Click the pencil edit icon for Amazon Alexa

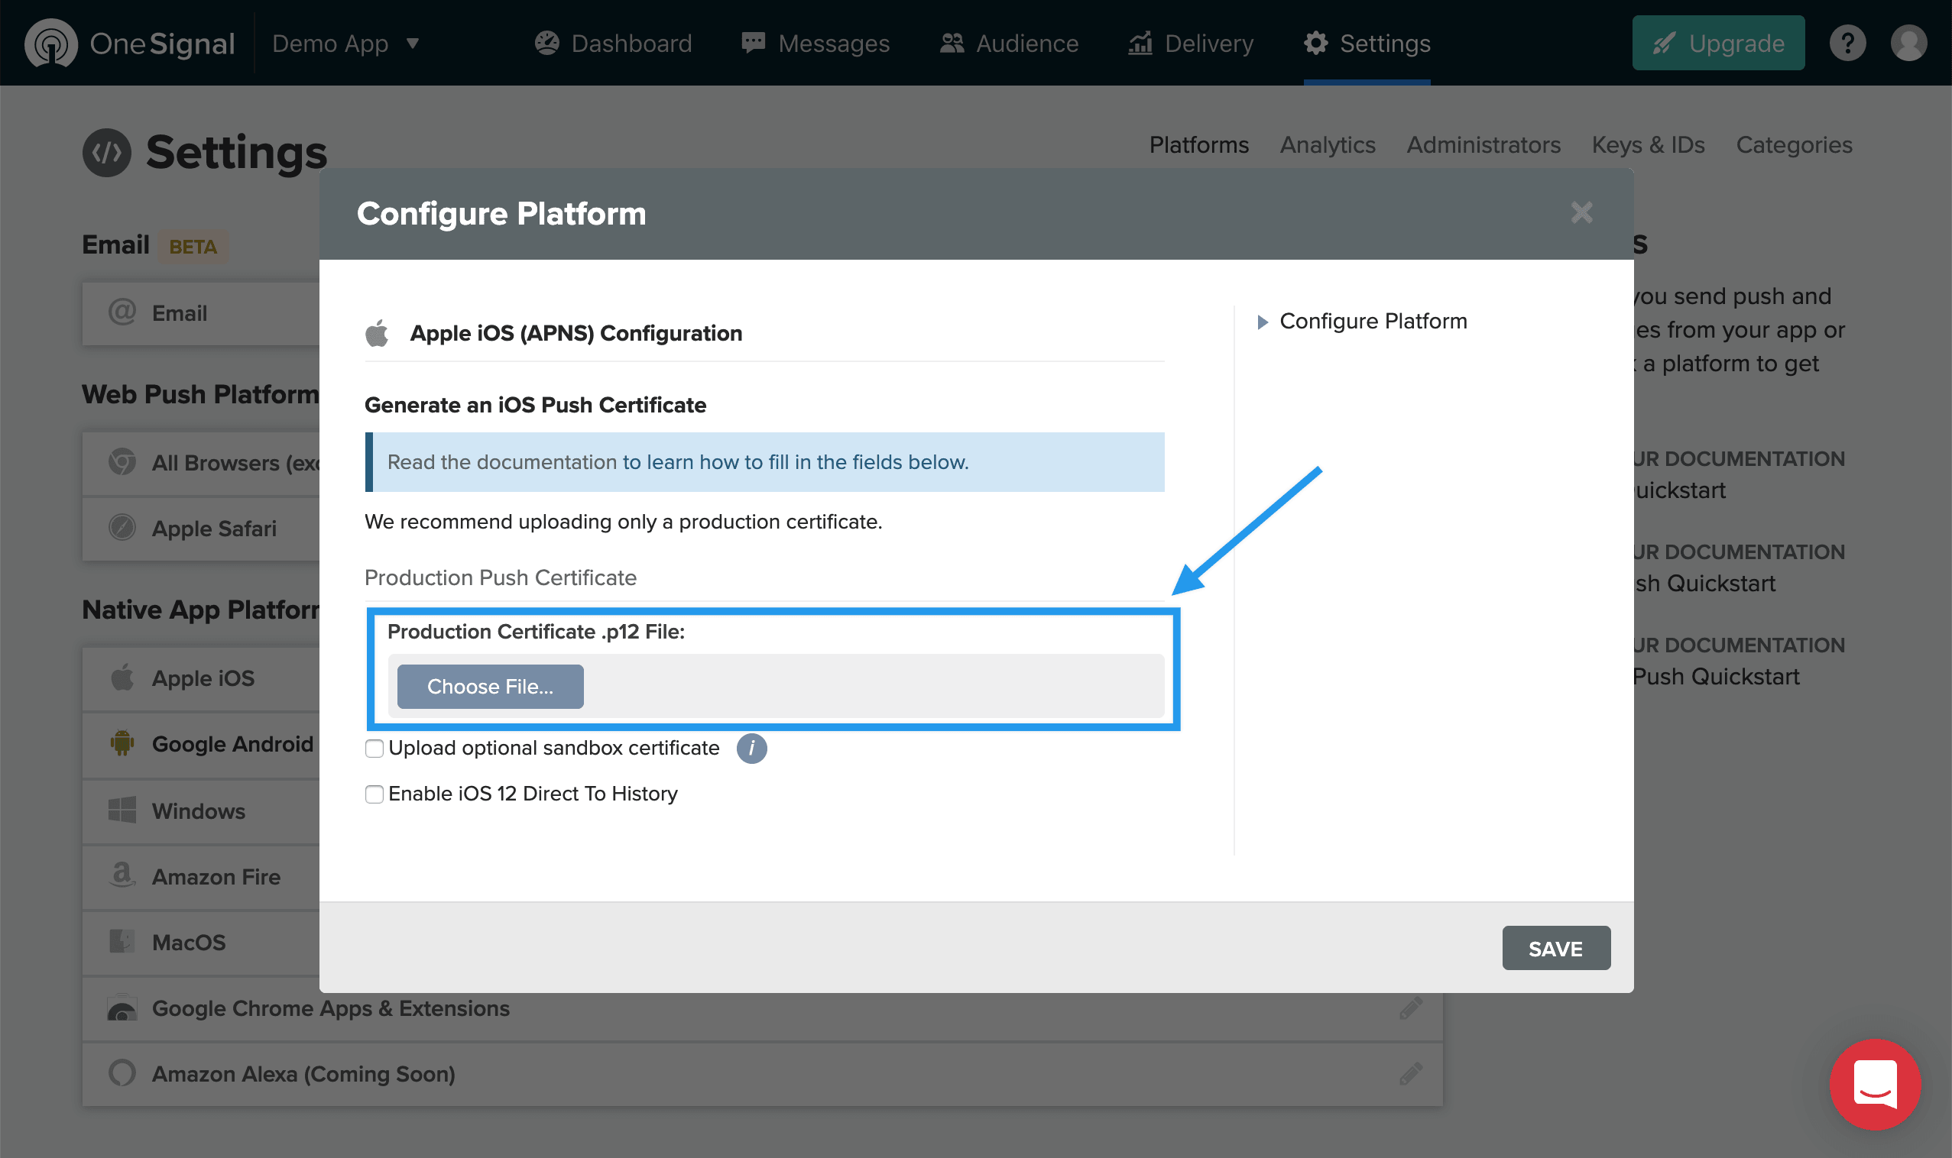coord(1410,1074)
